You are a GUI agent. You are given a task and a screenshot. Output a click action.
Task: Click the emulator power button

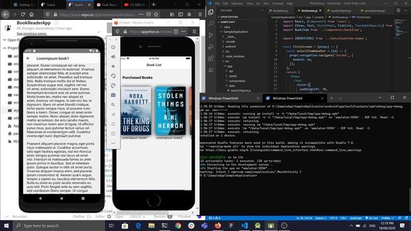113,47
